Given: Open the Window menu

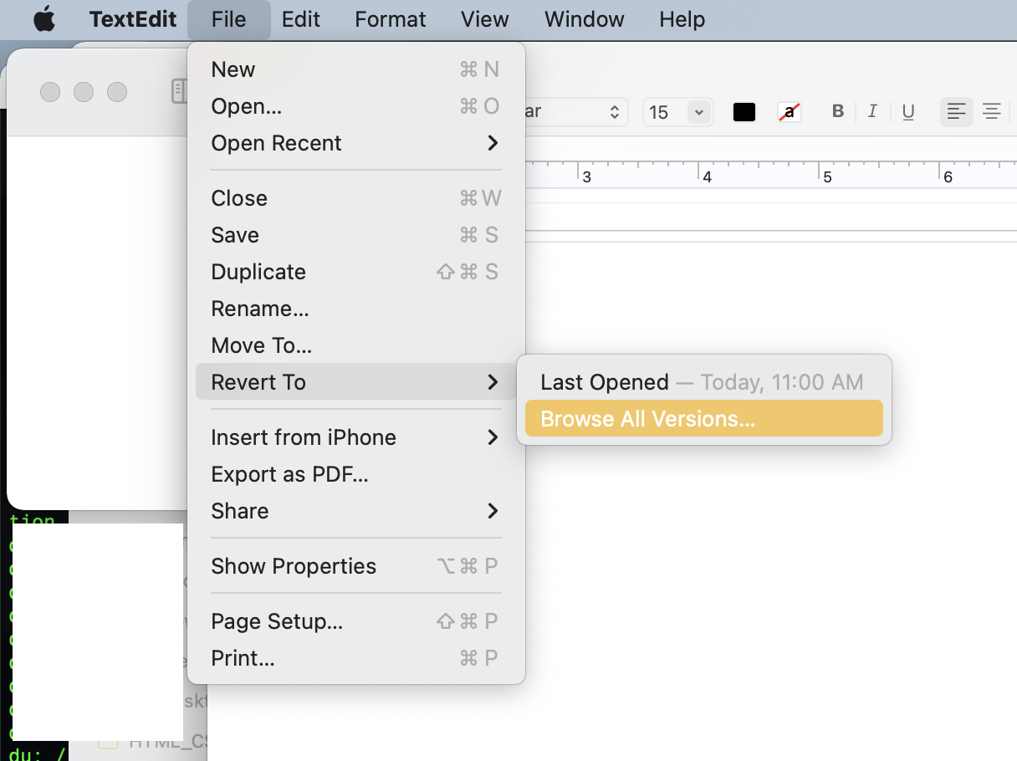Looking at the screenshot, I should 583,18.
